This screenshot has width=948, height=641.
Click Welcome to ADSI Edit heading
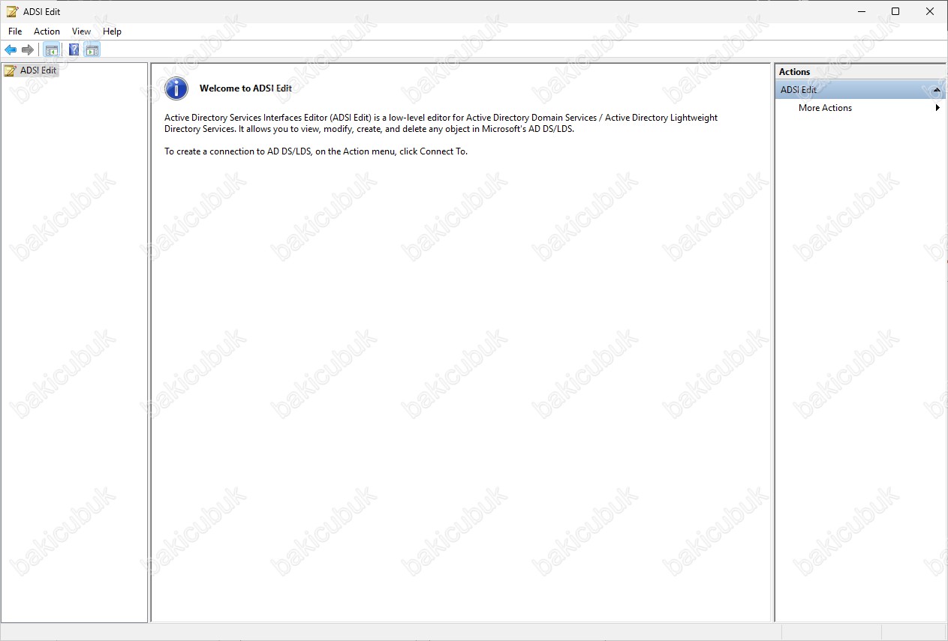tap(245, 88)
